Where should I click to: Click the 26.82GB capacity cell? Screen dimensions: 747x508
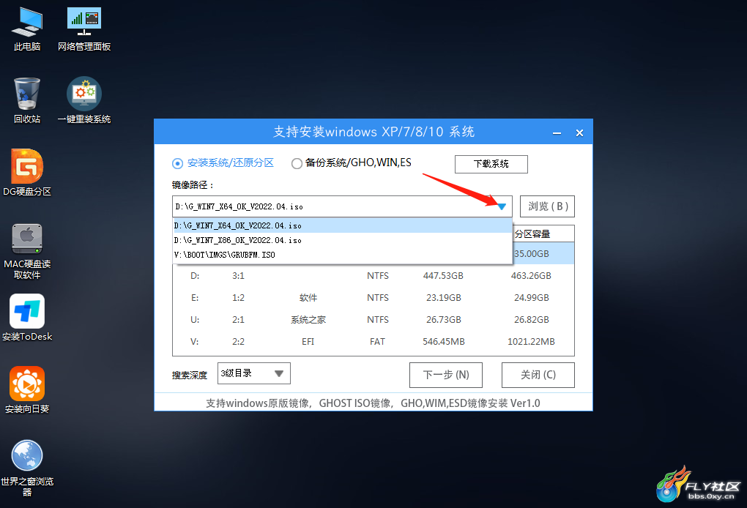click(531, 319)
